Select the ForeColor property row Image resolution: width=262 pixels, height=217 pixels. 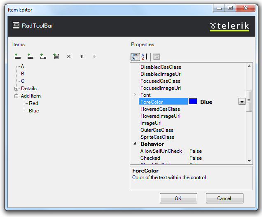(192, 101)
